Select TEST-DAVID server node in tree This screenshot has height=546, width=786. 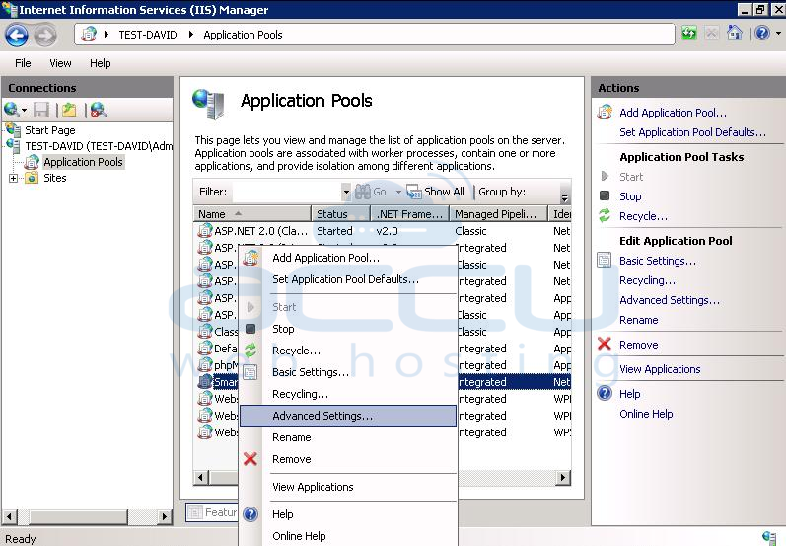[x=99, y=146]
